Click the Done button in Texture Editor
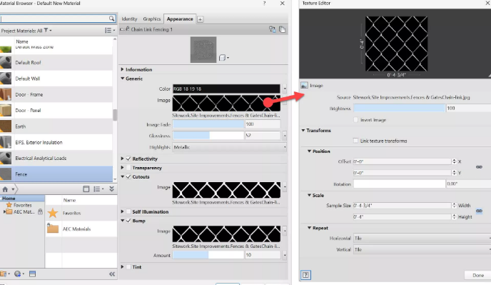The width and height of the screenshot is (491, 285). pyautogui.click(x=478, y=275)
